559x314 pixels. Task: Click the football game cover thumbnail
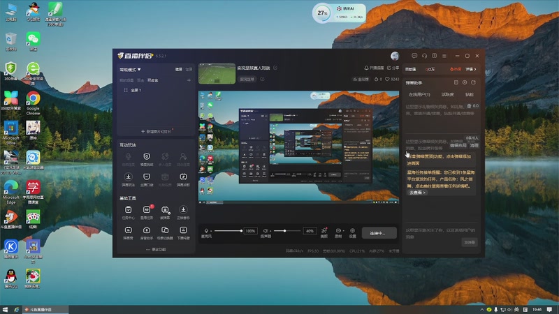(x=217, y=73)
